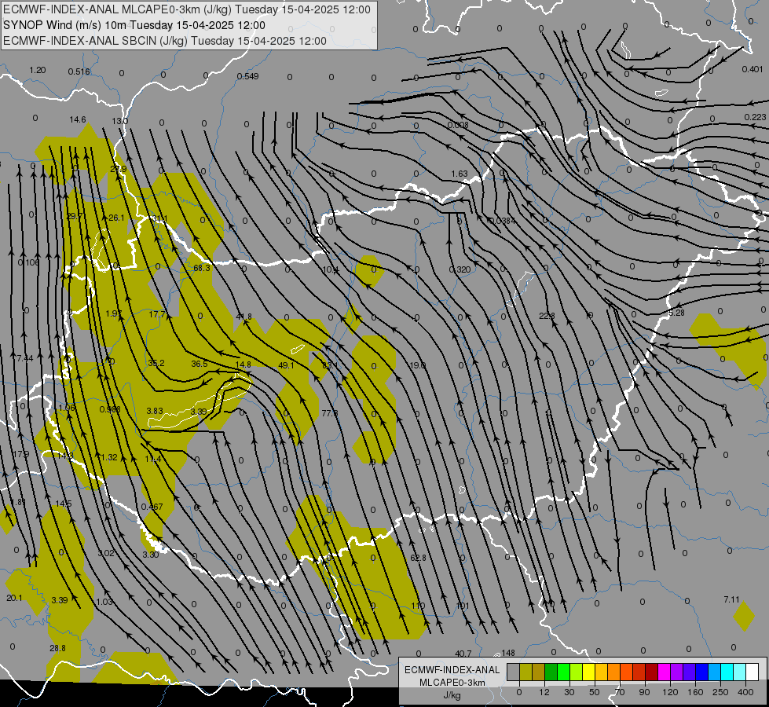Click the gray swatch in the MLCAPE legend

pyautogui.click(x=514, y=672)
